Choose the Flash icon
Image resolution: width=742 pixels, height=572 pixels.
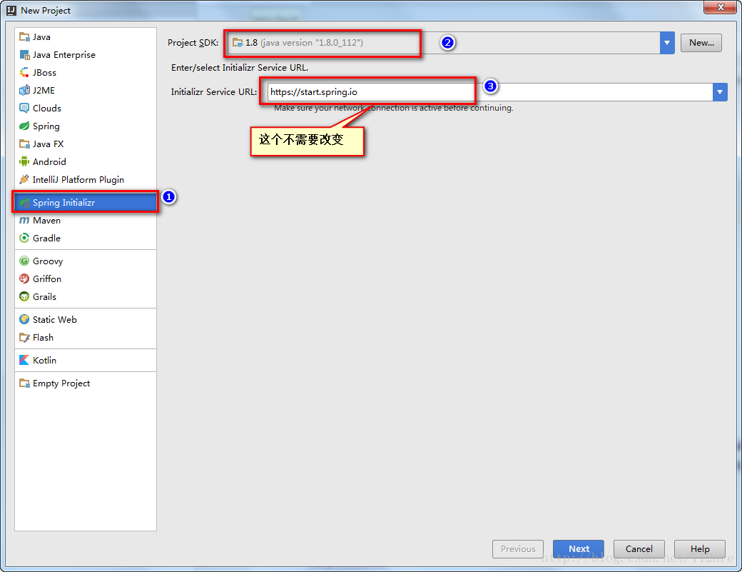click(24, 338)
